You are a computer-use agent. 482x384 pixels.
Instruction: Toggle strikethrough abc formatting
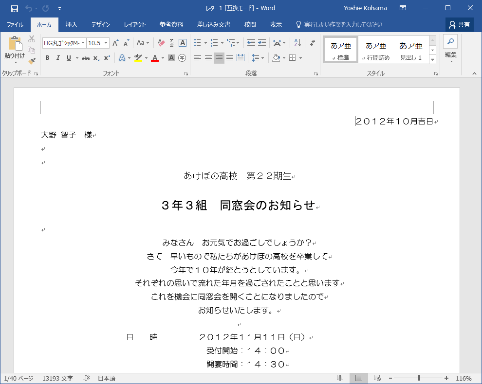(x=86, y=58)
